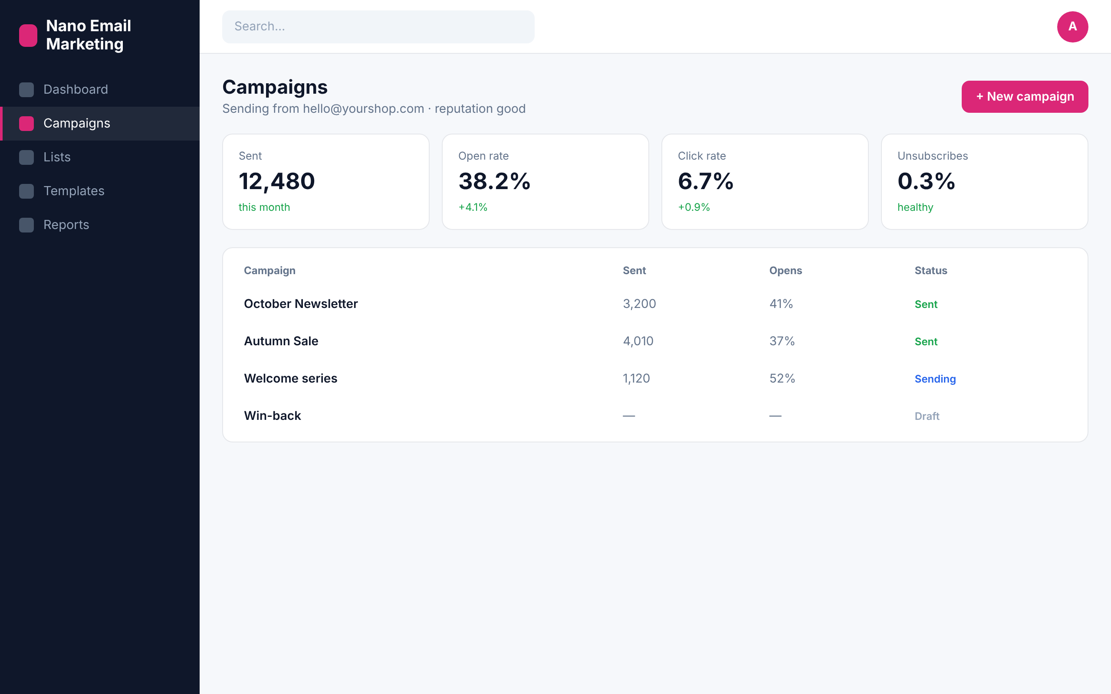Click the Click rate card showing 6.7%
Viewport: 1111px width, 694px height.
pyautogui.click(x=765, y=182)
